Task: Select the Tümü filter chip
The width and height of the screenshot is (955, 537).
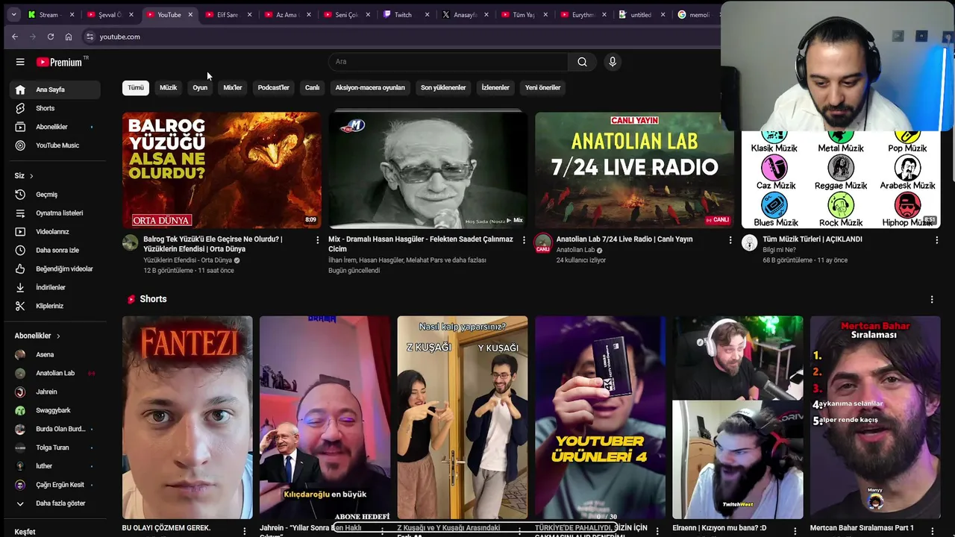Action: point(136,88)
